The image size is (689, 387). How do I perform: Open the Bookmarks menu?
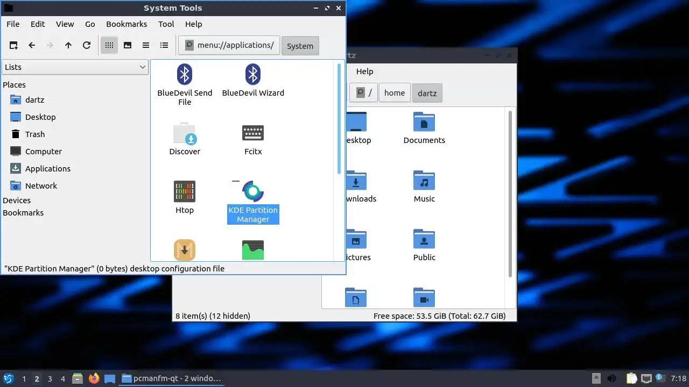click(126, 24)
